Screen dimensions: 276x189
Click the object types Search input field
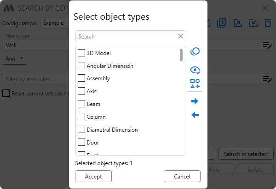tap(126, 37)
